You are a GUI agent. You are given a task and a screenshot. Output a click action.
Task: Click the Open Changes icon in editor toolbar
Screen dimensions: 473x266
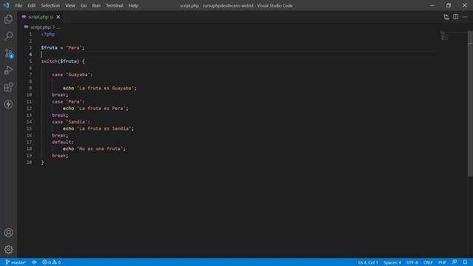point(446,17)
